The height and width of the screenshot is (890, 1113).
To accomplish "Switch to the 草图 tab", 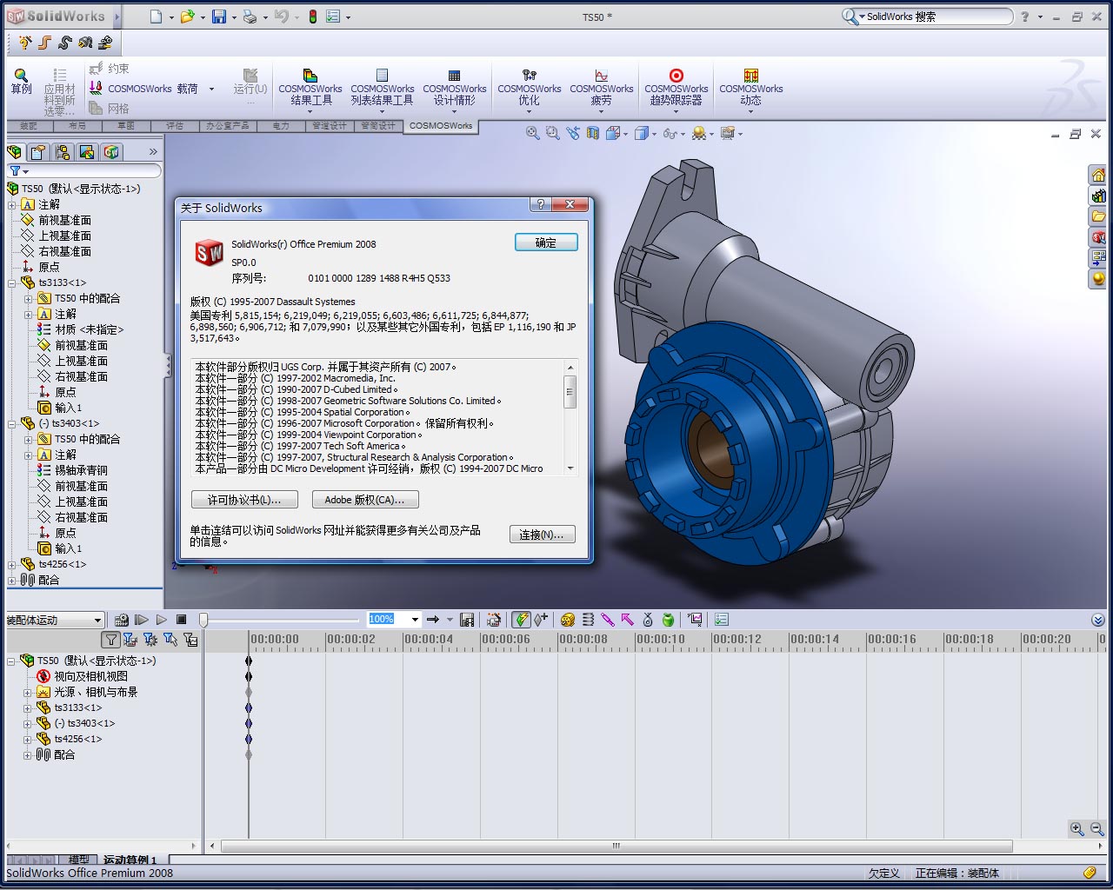I will click(126, 126).
